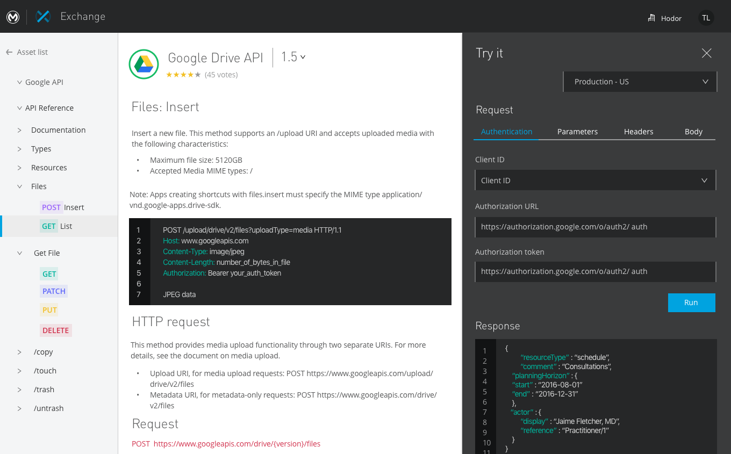Click the Authorization token input field
The image size is (731, 454).
tap(596, 271)
